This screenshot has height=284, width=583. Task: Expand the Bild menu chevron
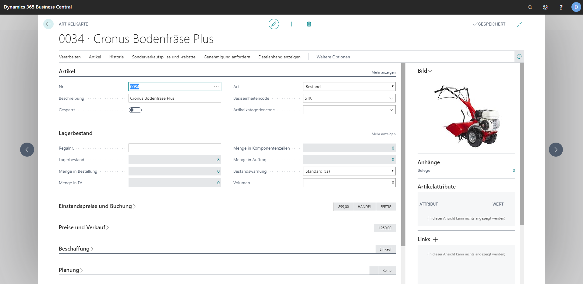coord(430,71)
